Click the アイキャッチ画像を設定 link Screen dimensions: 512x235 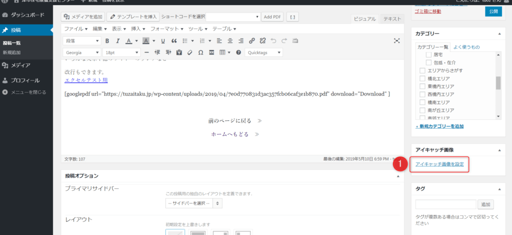coord(439,164)
